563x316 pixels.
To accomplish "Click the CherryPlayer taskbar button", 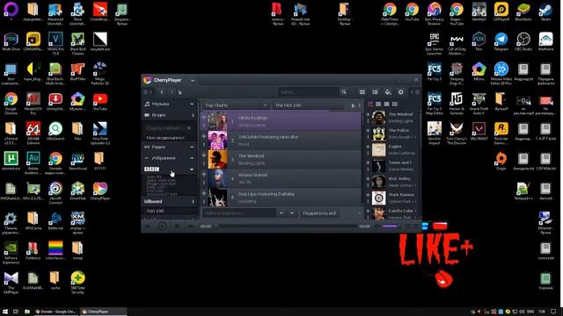I will [103, 312].
